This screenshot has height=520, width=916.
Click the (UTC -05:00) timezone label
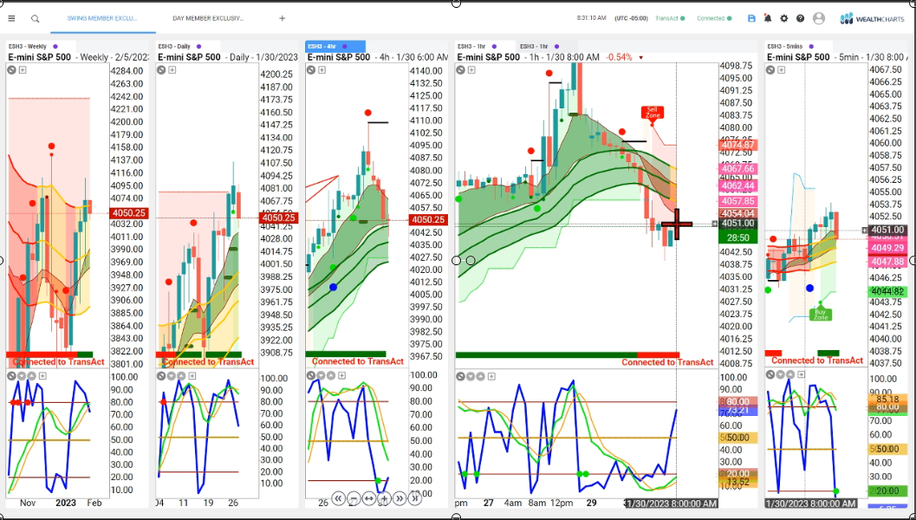coord(631,19)
